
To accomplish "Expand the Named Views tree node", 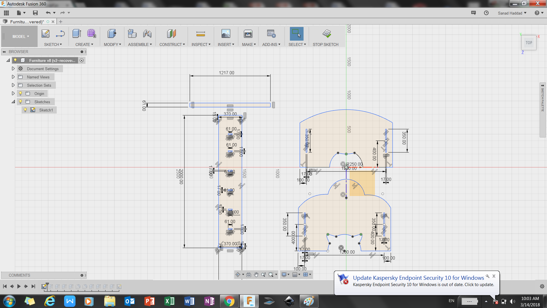I will coord(13,77).
